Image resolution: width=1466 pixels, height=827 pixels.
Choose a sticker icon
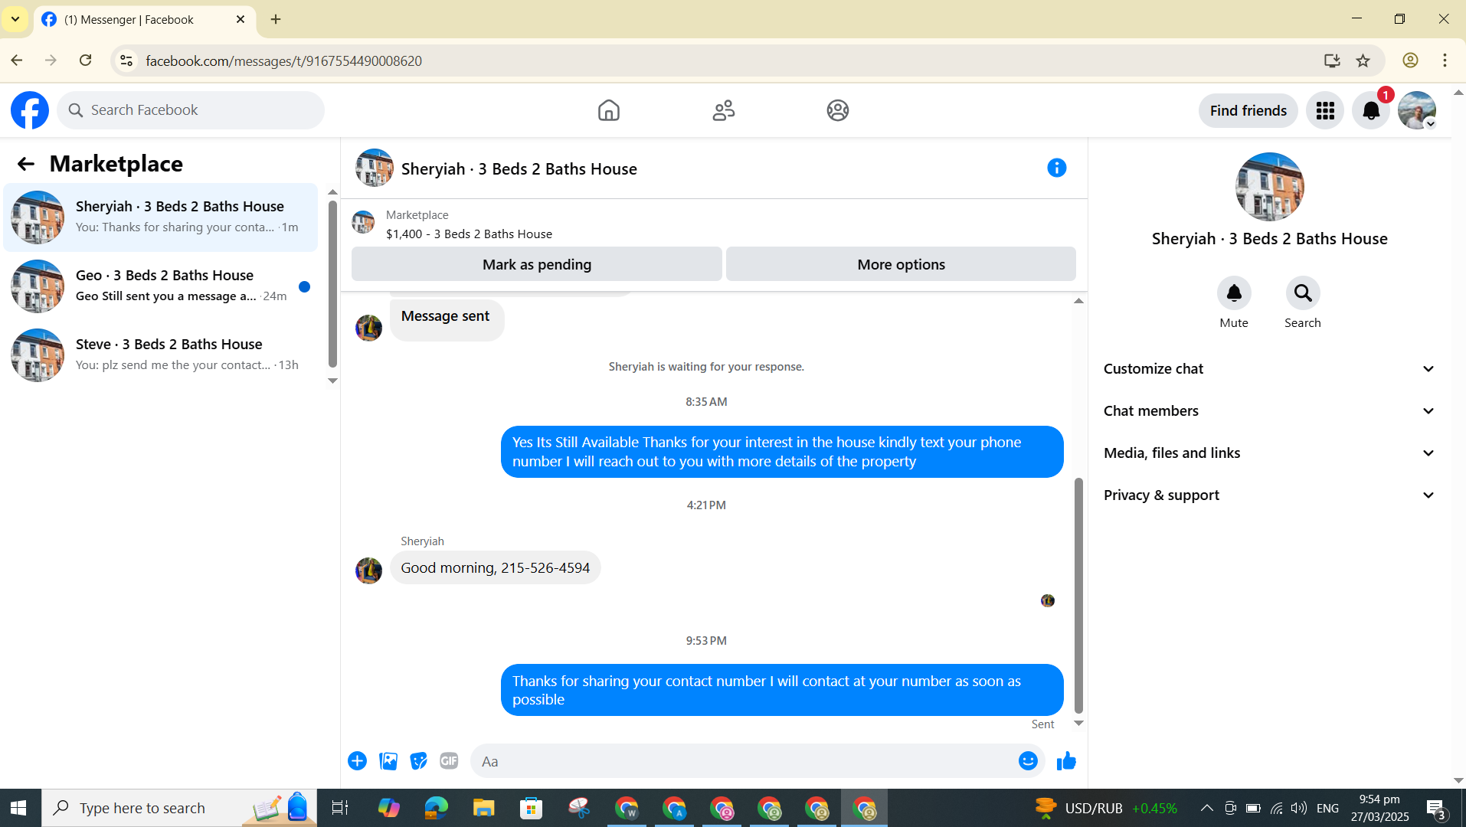[418, 760]
